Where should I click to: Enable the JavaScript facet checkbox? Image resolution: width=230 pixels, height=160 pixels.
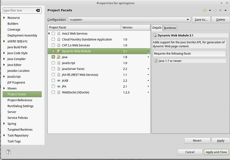pyautogui.click(x=53, y=63)
